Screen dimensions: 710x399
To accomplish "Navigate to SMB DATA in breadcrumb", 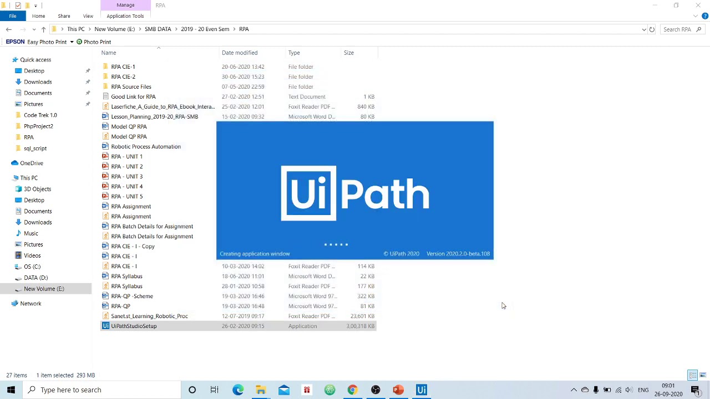I will point(158,29).
